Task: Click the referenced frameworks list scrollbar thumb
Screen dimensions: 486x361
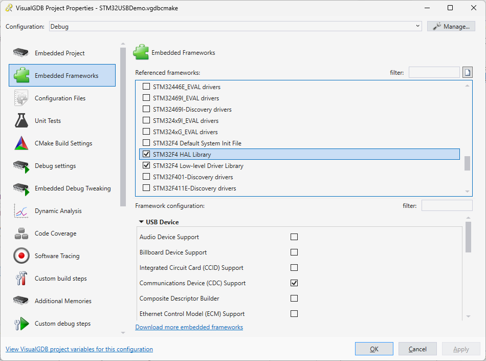Action: click(467, 163)
